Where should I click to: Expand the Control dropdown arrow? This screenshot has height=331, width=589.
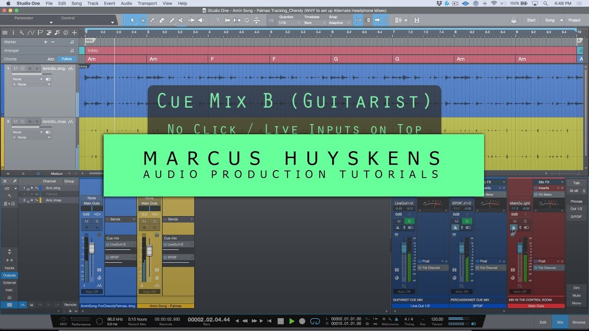coord(112,23)
